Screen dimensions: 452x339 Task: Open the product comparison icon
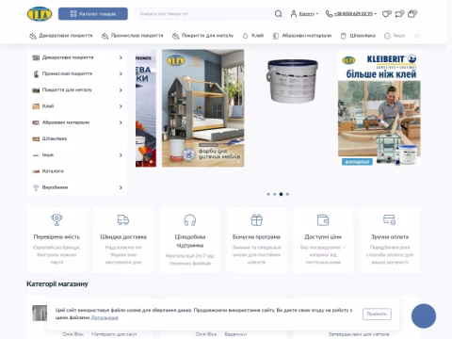[399, 14]
